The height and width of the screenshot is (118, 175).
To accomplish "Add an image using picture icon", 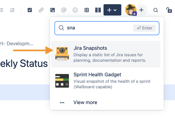I will 52,10.
